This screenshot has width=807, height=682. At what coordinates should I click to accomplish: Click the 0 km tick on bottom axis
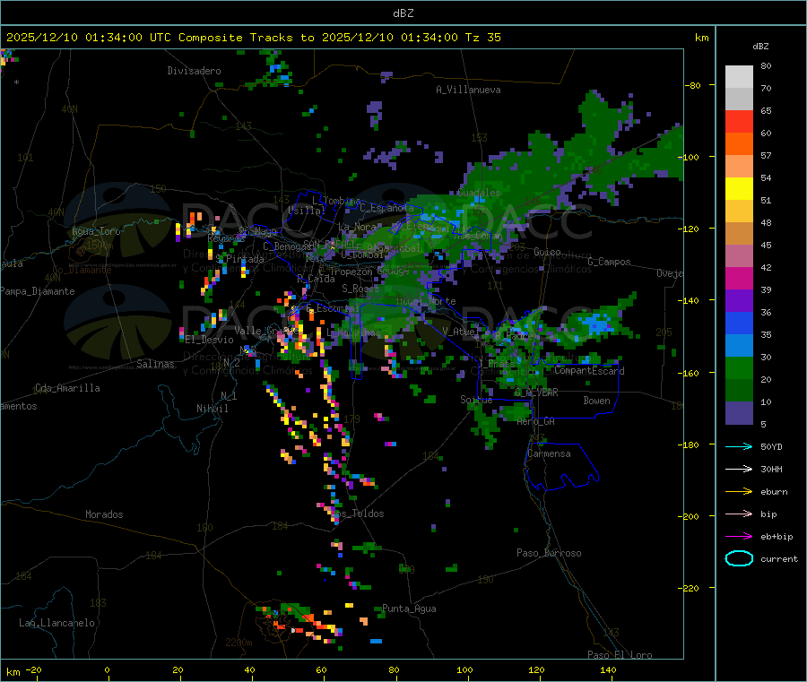(107, 669)
